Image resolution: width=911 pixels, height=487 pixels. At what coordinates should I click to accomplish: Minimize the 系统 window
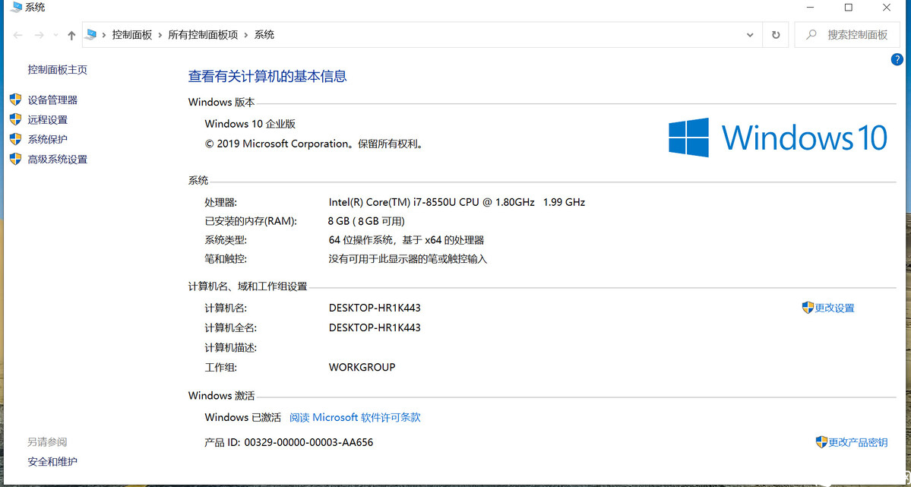[x=811, y=8]
